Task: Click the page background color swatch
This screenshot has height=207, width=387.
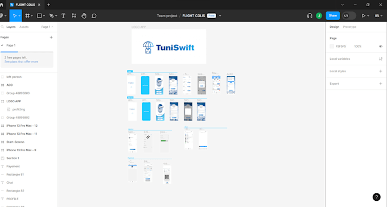Action: tap(332, 47)
